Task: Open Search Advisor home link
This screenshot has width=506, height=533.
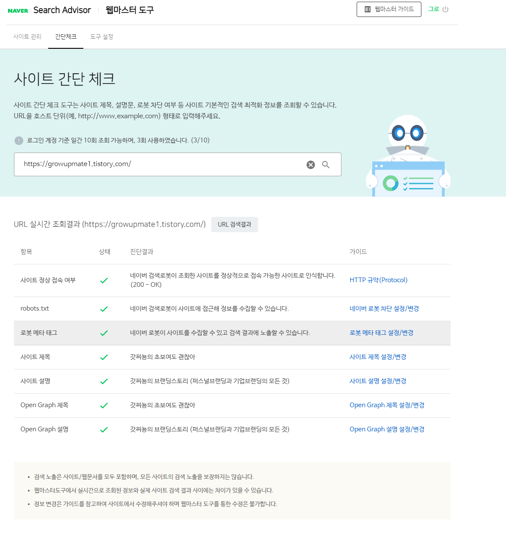Action: pyautogui.click(x=62, y=10)
